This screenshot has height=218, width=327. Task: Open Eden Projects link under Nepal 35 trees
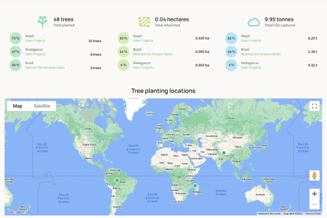pyautogui.click(x=35, y=41)
